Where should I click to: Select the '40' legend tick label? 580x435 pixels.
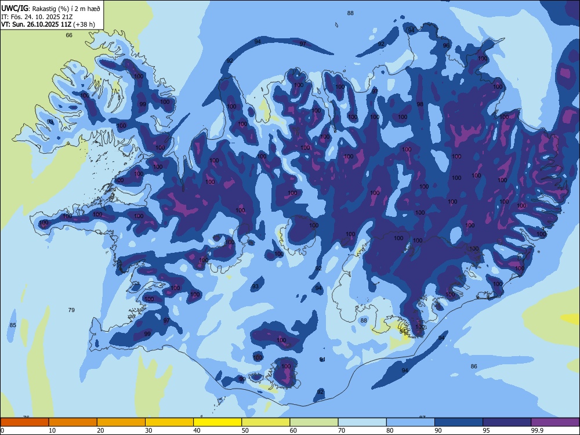(x=197, y=430)
